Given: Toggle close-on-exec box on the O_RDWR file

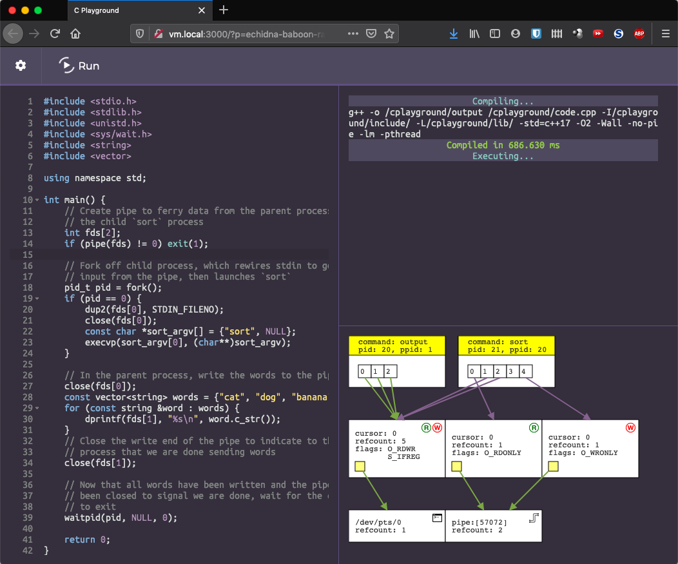Looking at the screenshot, I should pos(360,466).
